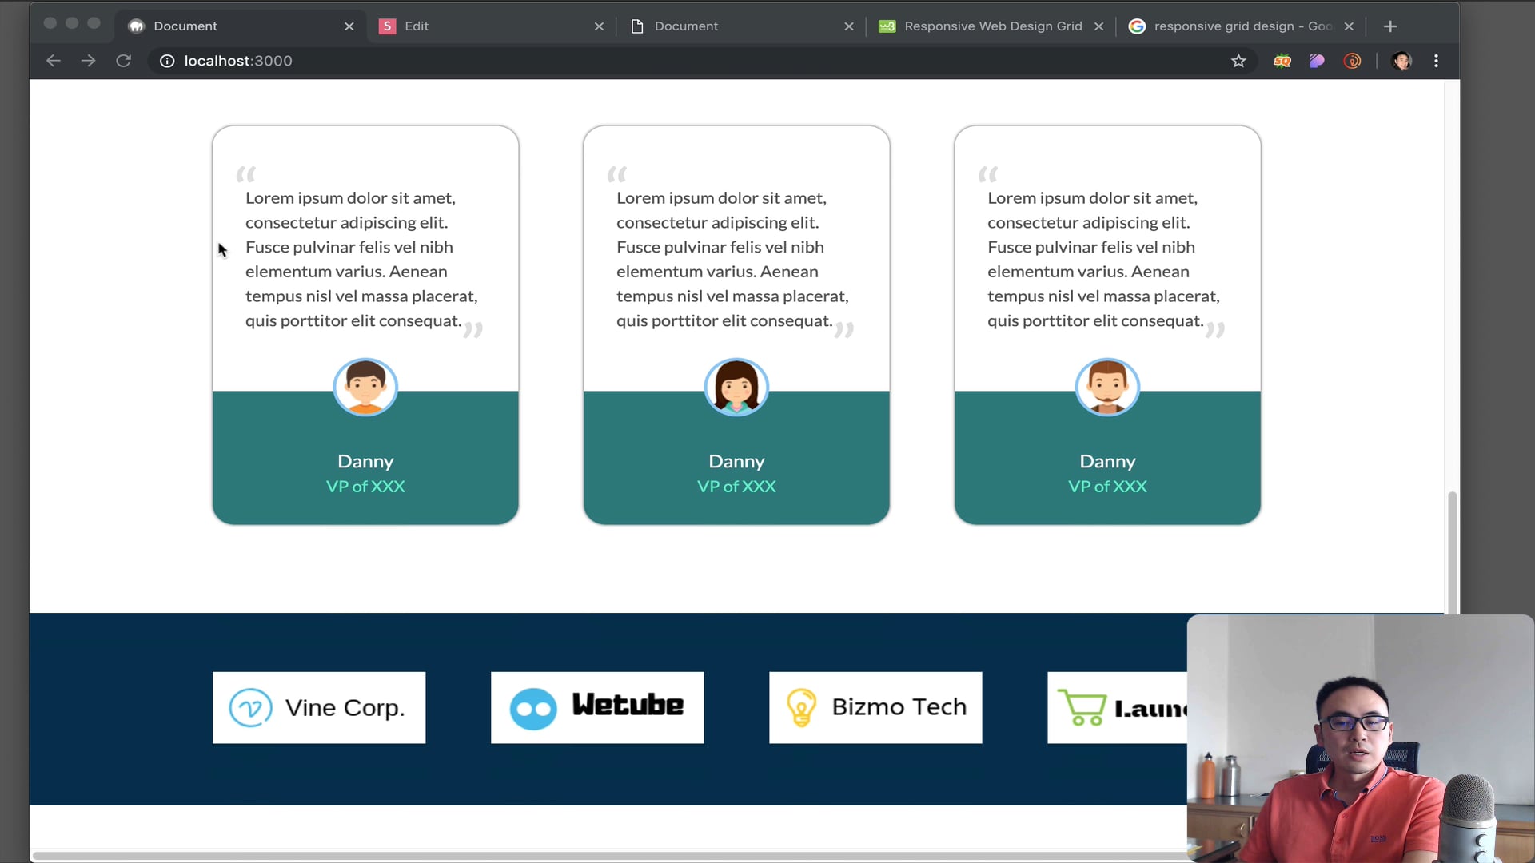Screen dimensions: 1535x863
Task: Click the forward navigation arrow
Action: pos(88,61)
